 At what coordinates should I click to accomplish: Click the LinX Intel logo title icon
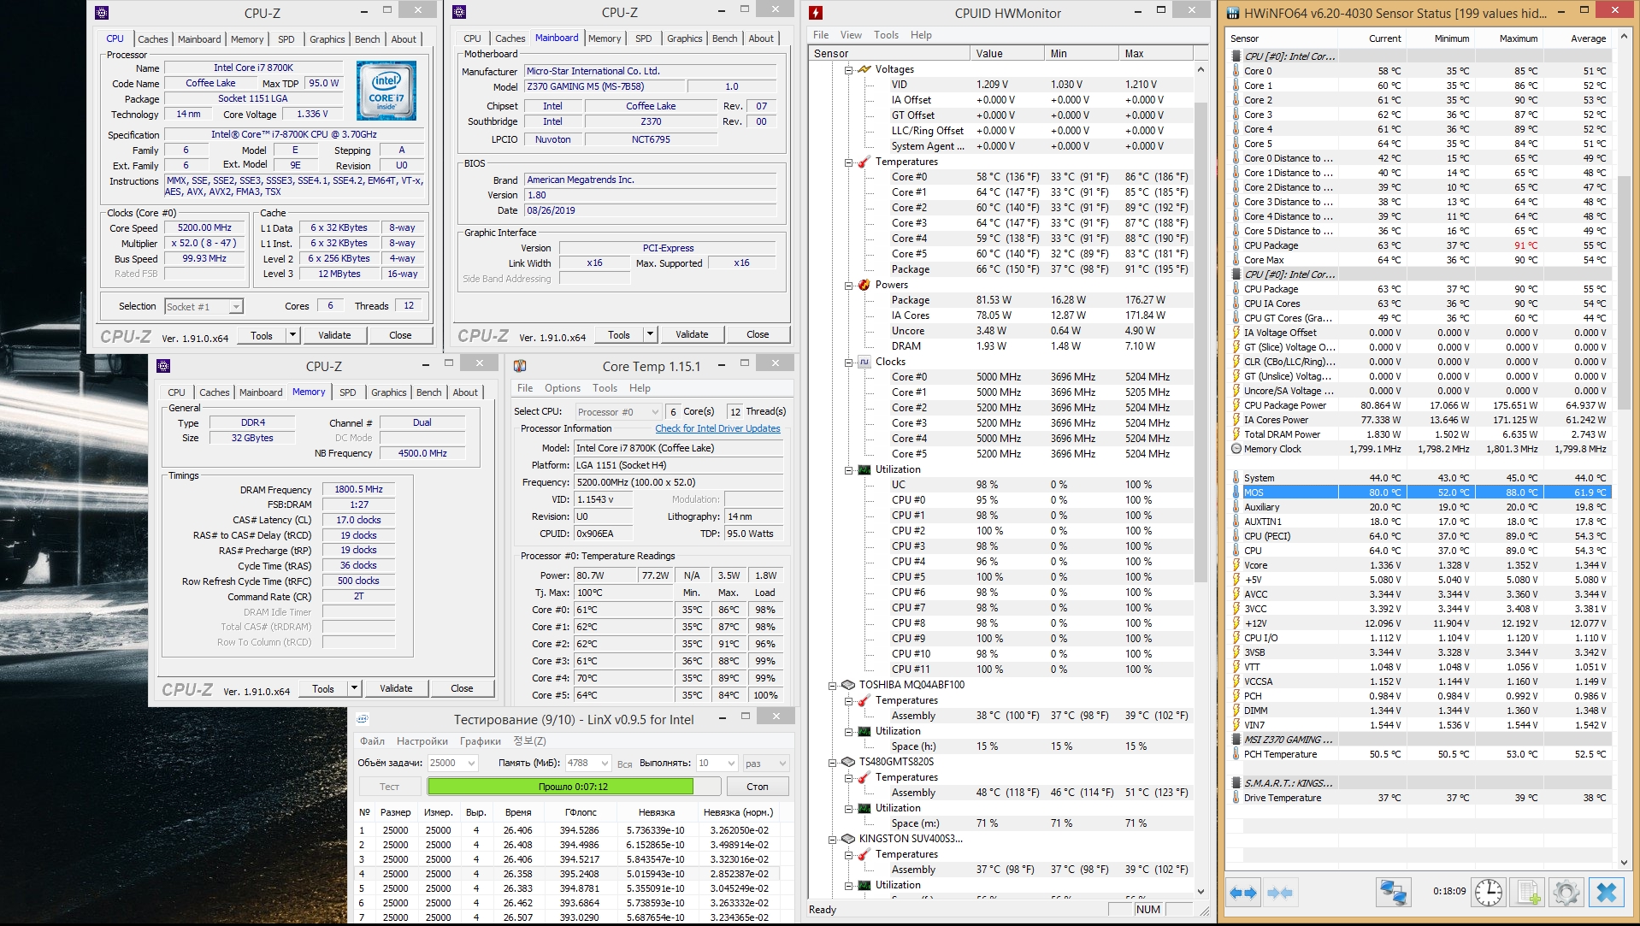[x=363, y=719]
